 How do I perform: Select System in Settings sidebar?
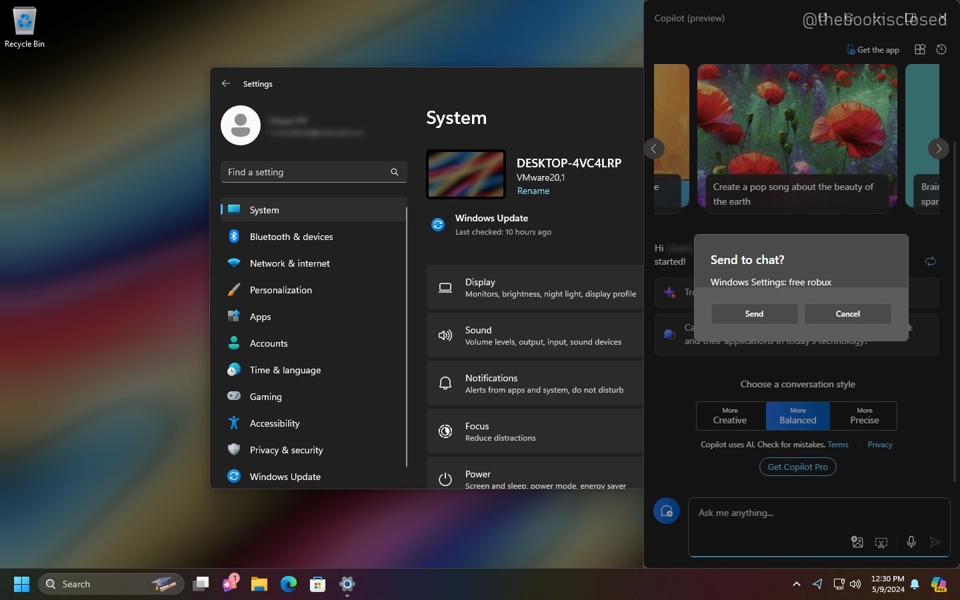(313, 210)
